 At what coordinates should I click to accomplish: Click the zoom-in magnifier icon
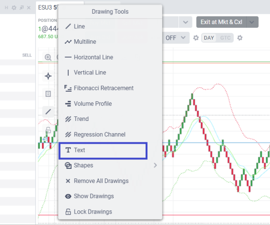48,57
